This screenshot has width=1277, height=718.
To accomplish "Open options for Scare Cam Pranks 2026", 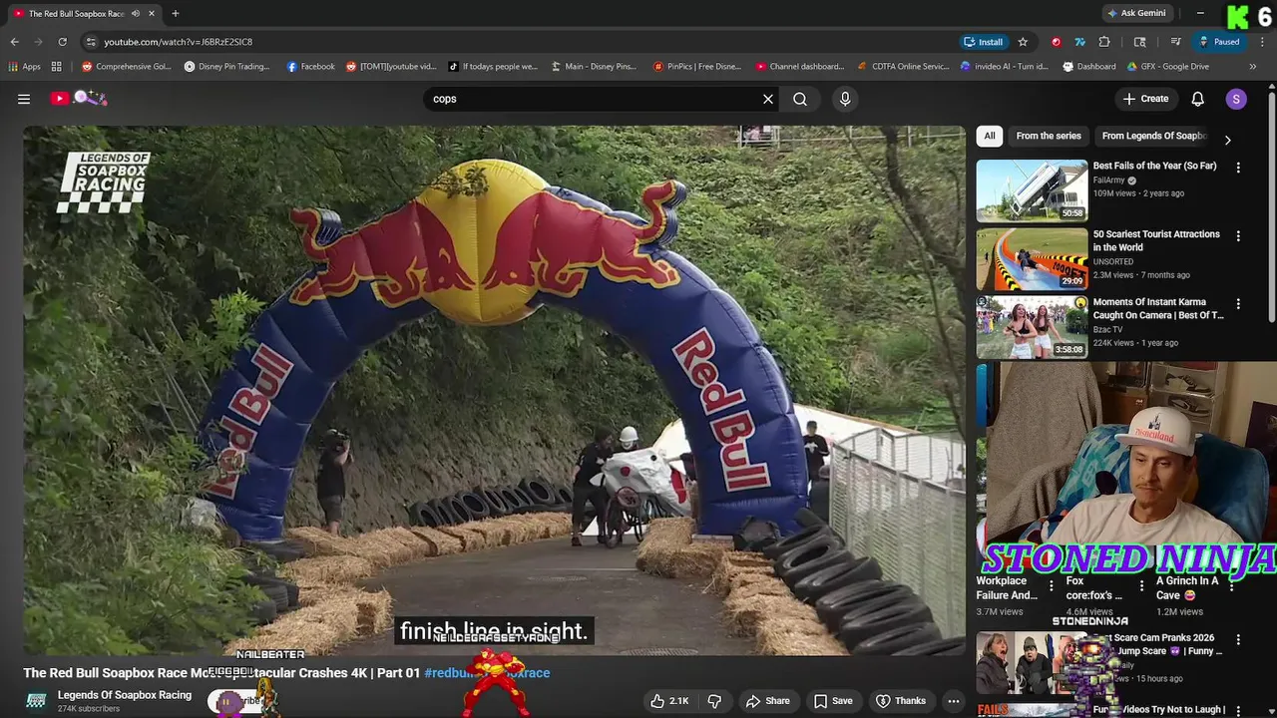I will click(x=1238, y=640).
